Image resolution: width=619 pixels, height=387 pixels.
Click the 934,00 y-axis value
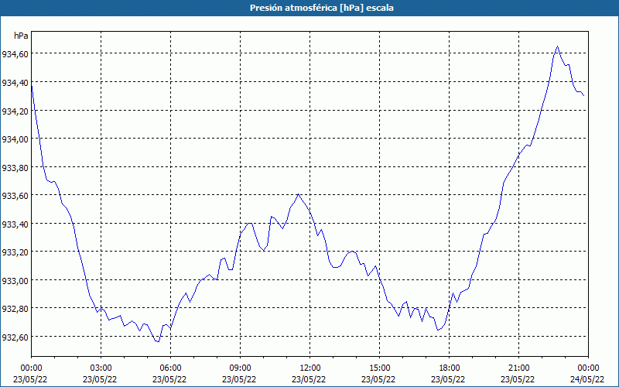point(15,139)
